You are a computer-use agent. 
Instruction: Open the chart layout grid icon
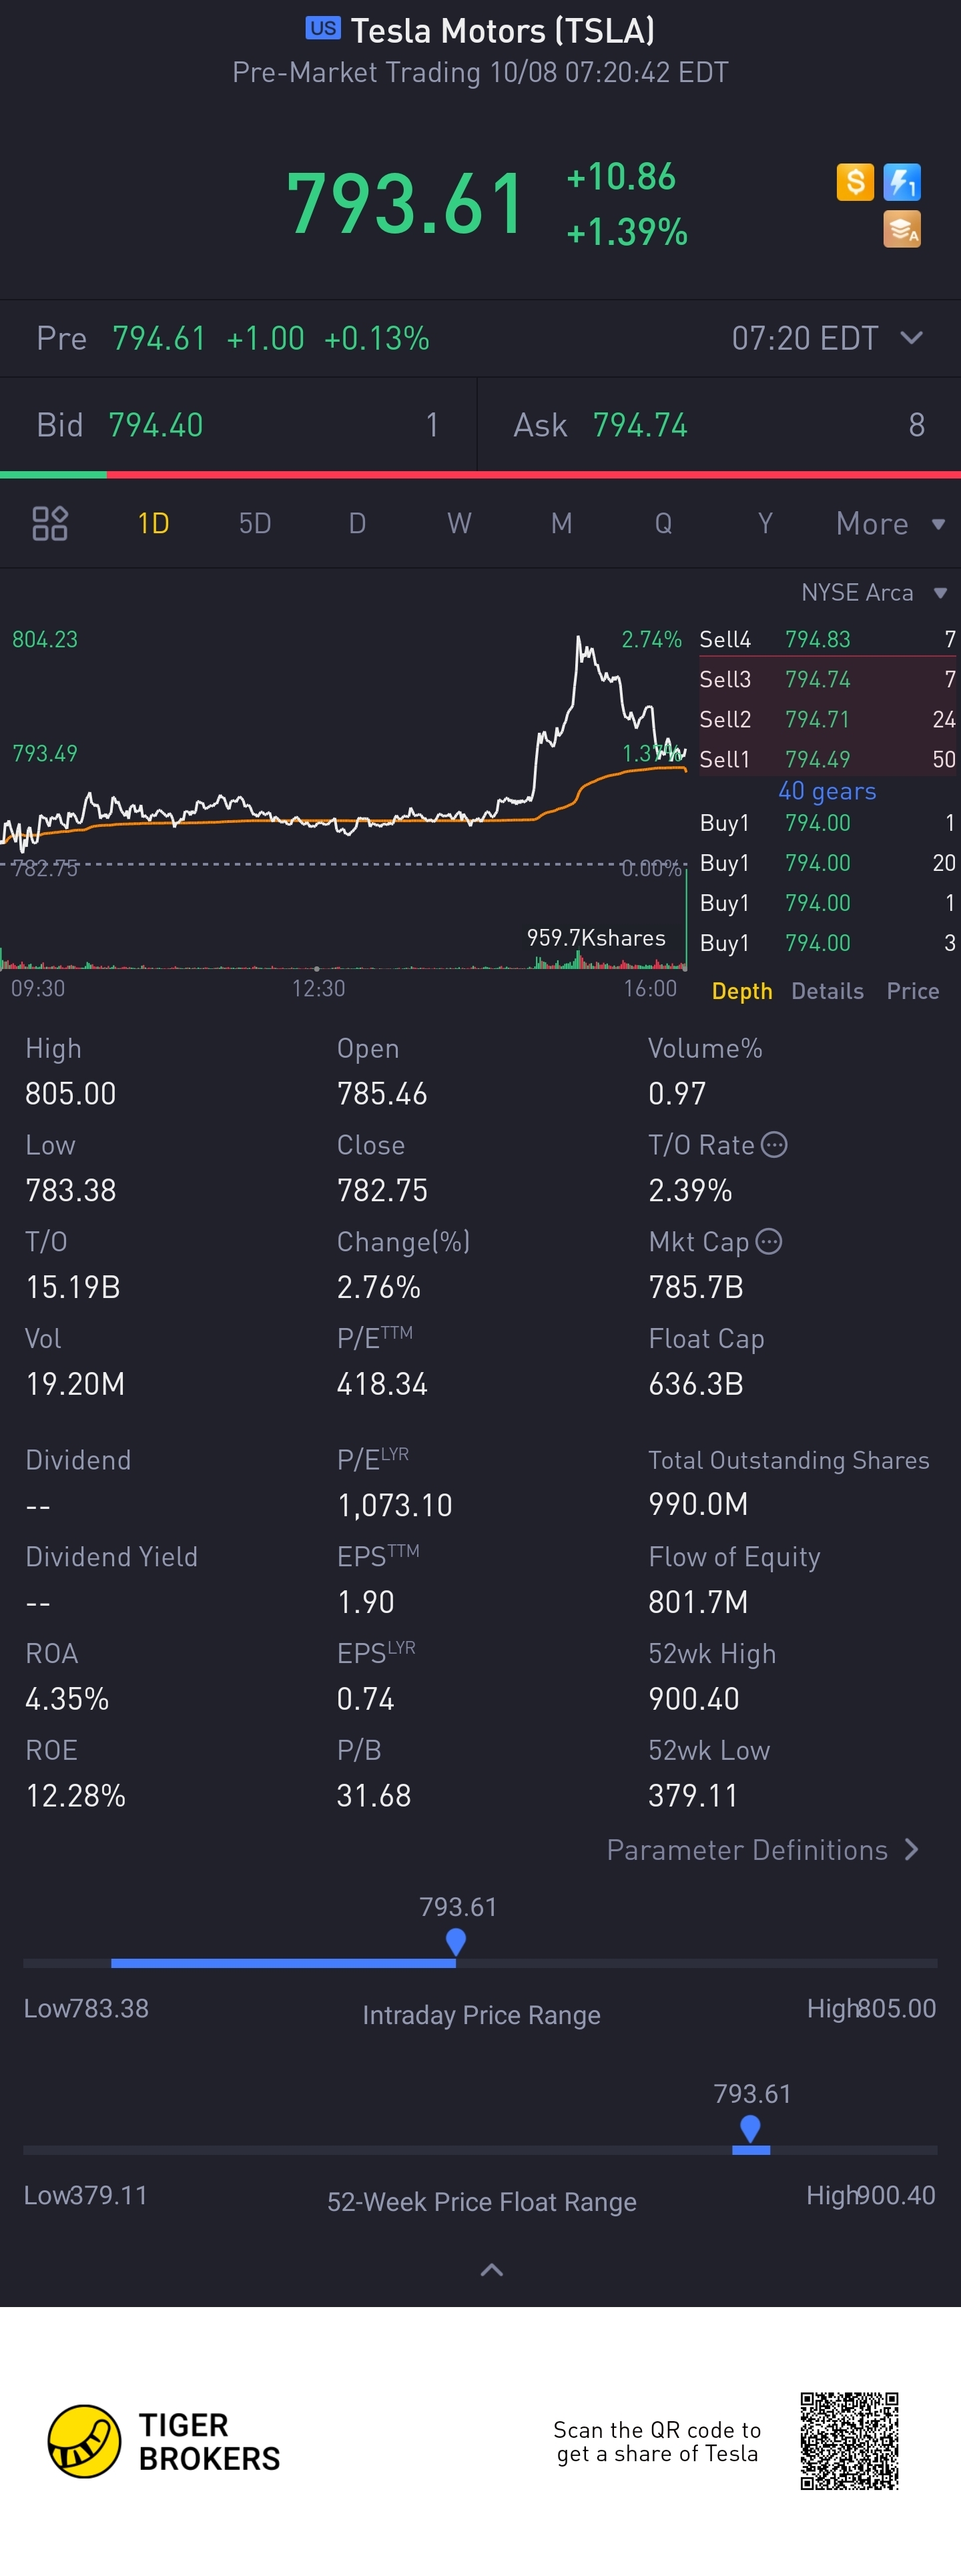[50, 523]
